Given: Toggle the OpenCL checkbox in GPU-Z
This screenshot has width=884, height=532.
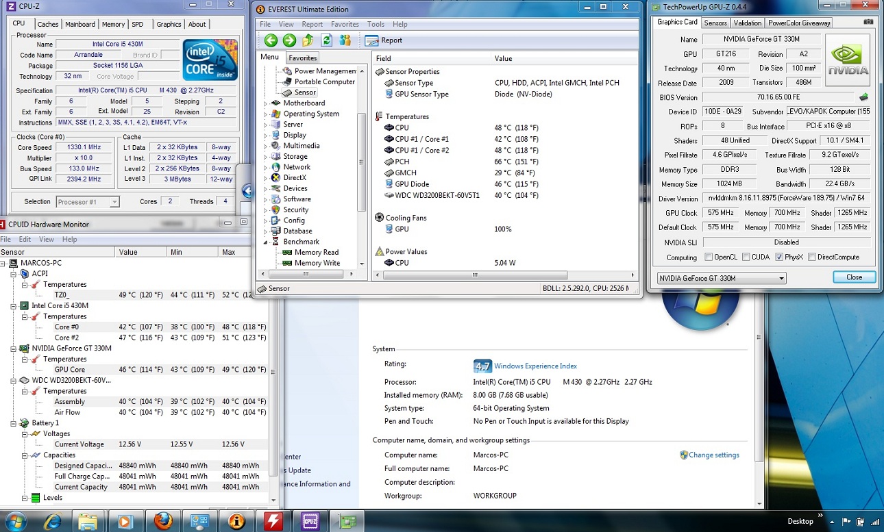Looking at the screenshot, I should coord(709,257).
